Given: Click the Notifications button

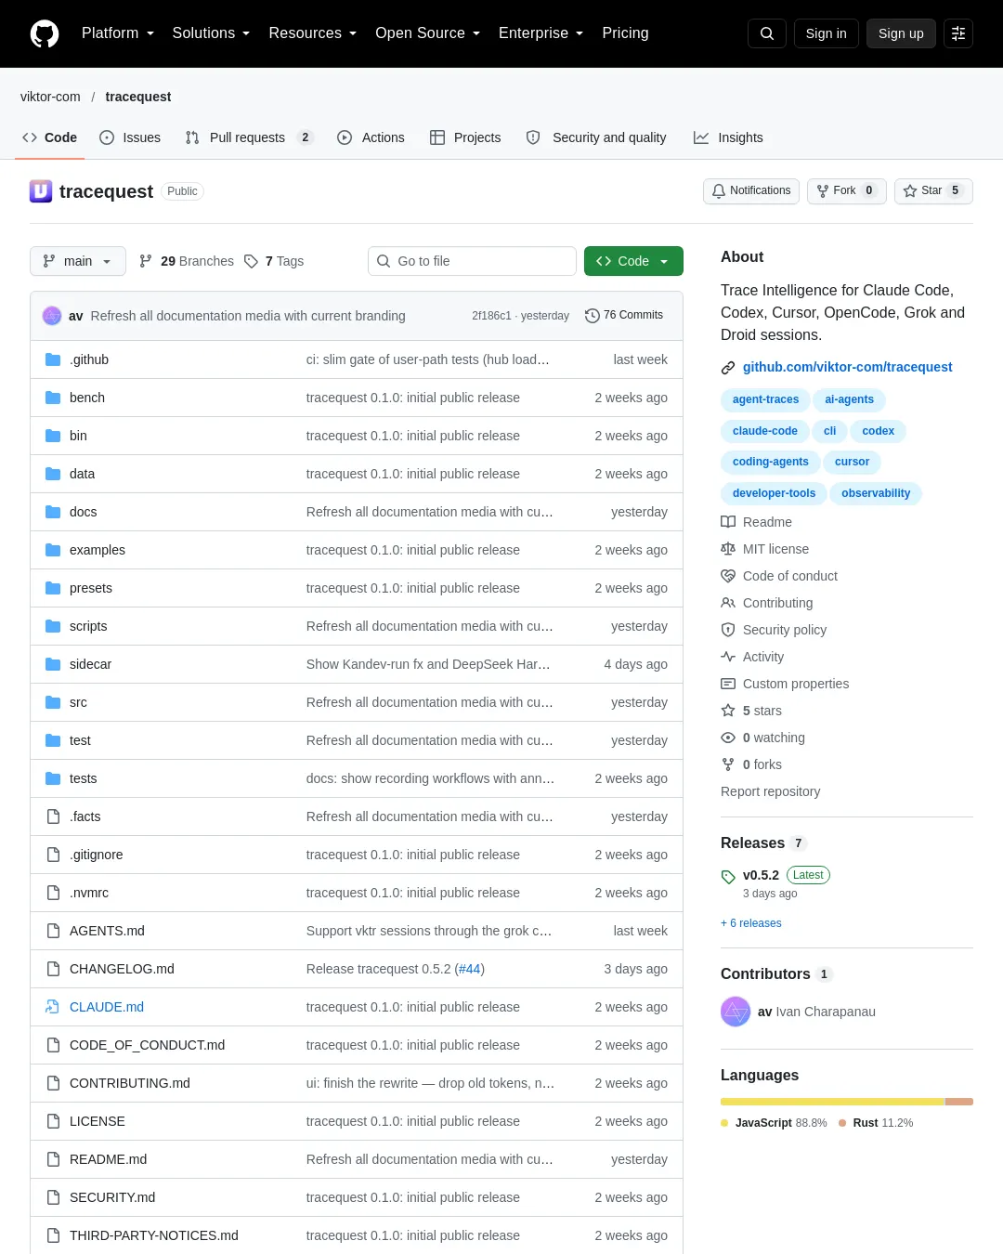Looking at the screenshot, I should point(751,190).
